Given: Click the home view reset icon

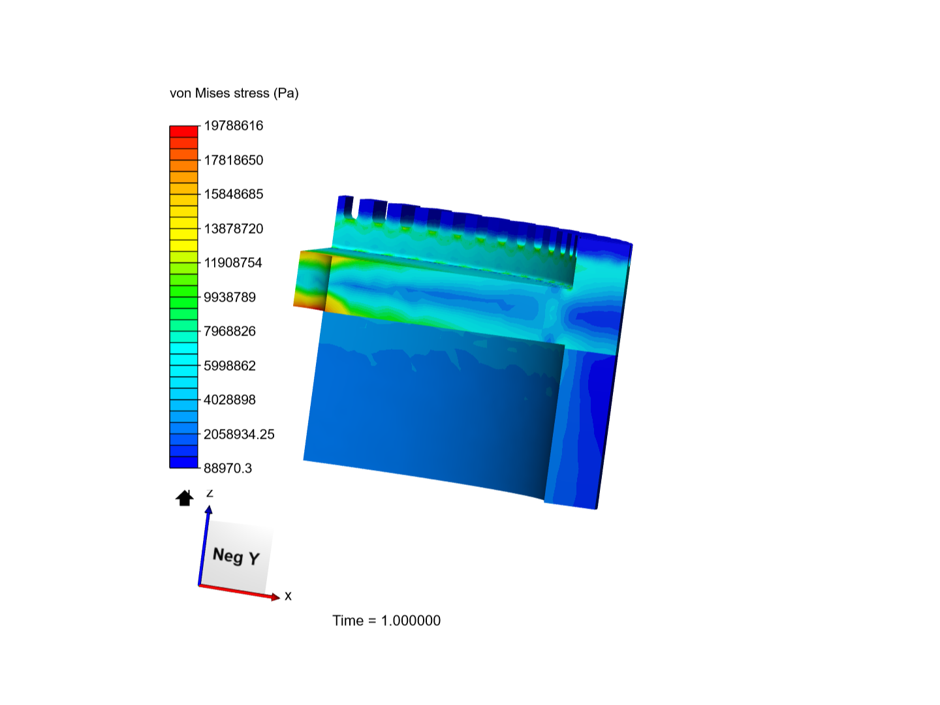Looking at the screenshot, I should click(185, 498).
